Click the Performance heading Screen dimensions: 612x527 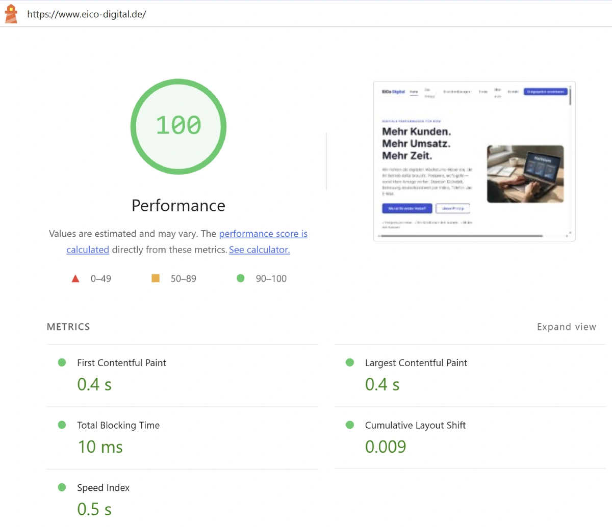(178, 206)
